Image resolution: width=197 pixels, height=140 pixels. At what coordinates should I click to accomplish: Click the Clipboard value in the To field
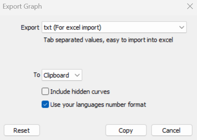(56, 75)
